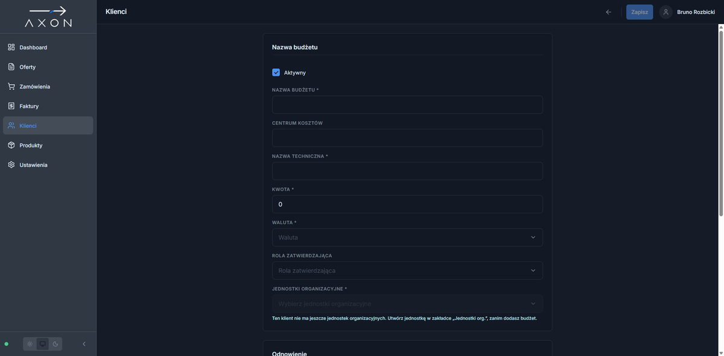
Task: Open the Oferty menu item
Action: tap(48, 67)
